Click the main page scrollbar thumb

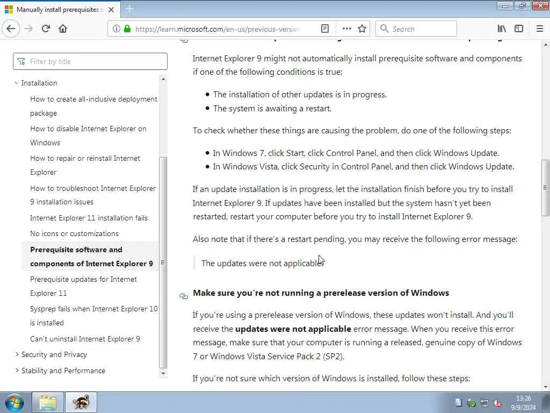click(x=545, y=187)
